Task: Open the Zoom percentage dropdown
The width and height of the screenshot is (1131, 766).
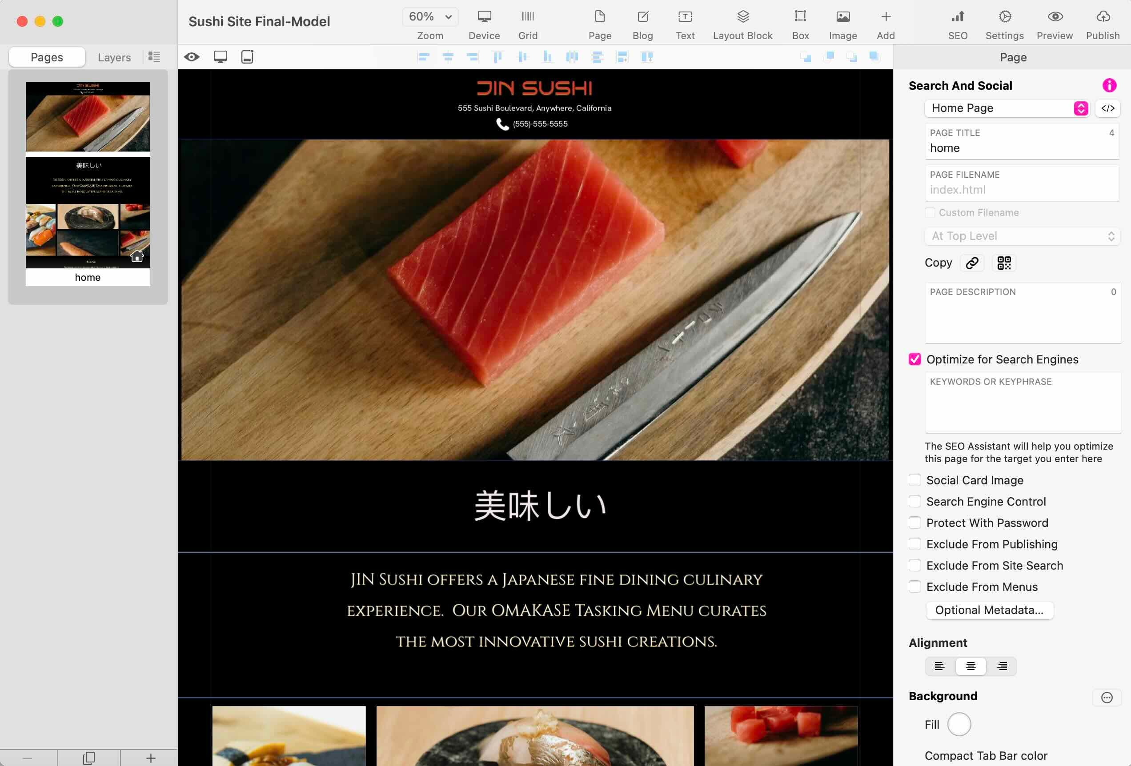Action: (x=430, y=17)
